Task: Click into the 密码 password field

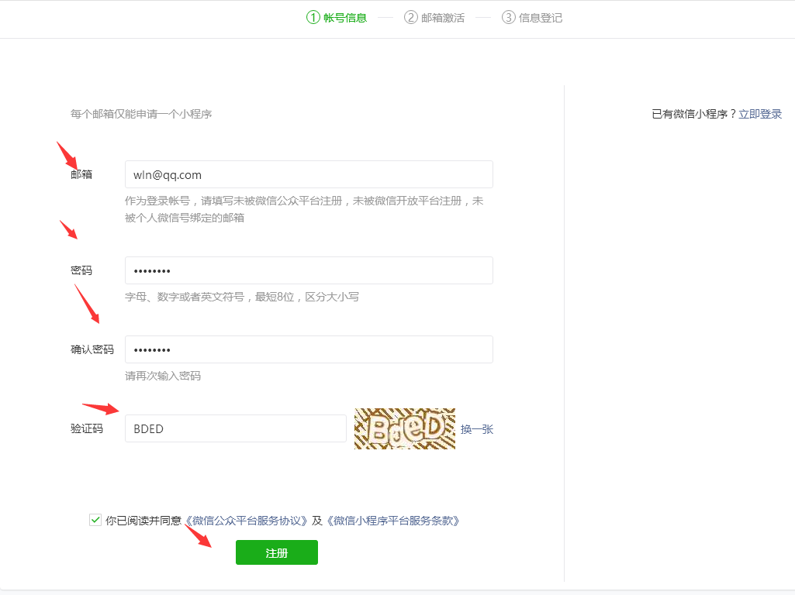Action: click(x=309, y=270)
